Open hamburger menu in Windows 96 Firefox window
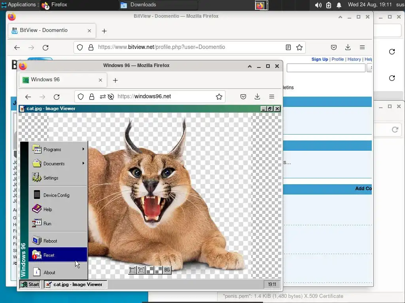Screen dimensions: 405x303 point(271,97)
